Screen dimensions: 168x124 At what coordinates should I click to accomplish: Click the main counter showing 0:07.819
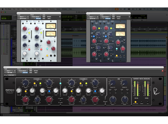click(67, 17)
